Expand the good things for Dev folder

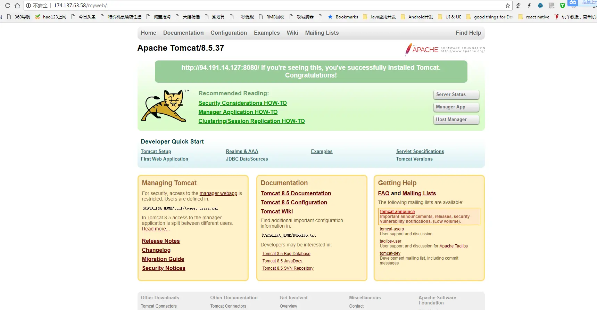click(489, 17)
